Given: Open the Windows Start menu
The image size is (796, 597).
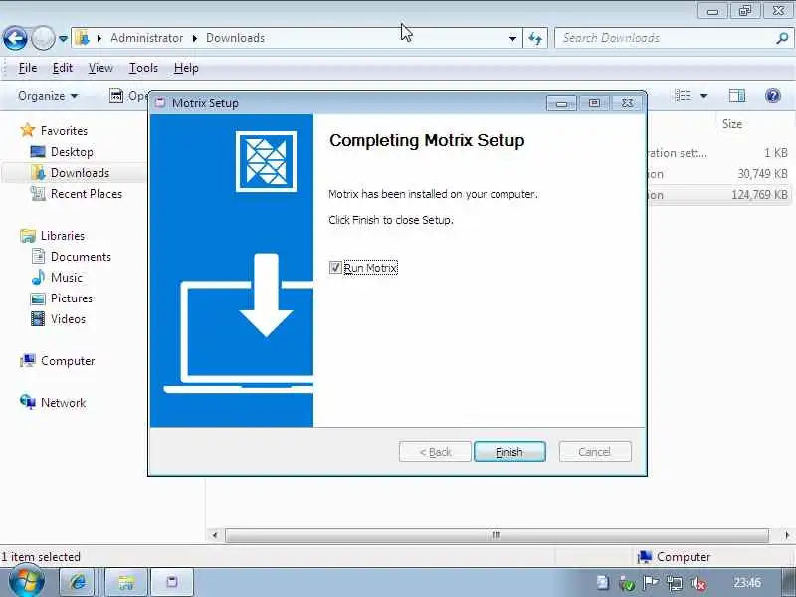Looking at the screenshot, I should pyautogui.click(x=27, y=582).
